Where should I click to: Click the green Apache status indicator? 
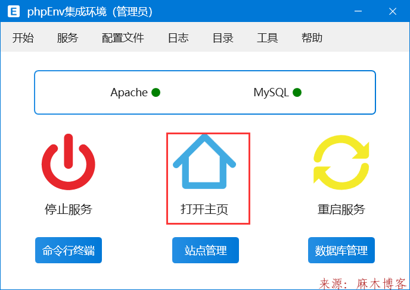(156, 92)
